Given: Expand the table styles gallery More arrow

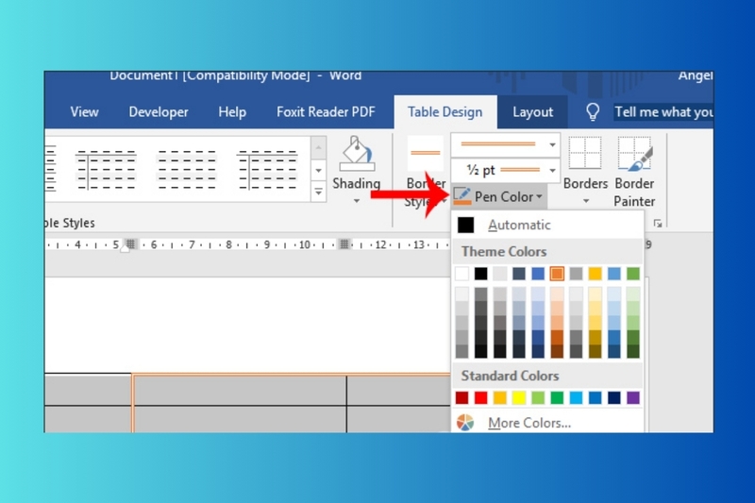Looking at the screenshot, I should 318,193.
